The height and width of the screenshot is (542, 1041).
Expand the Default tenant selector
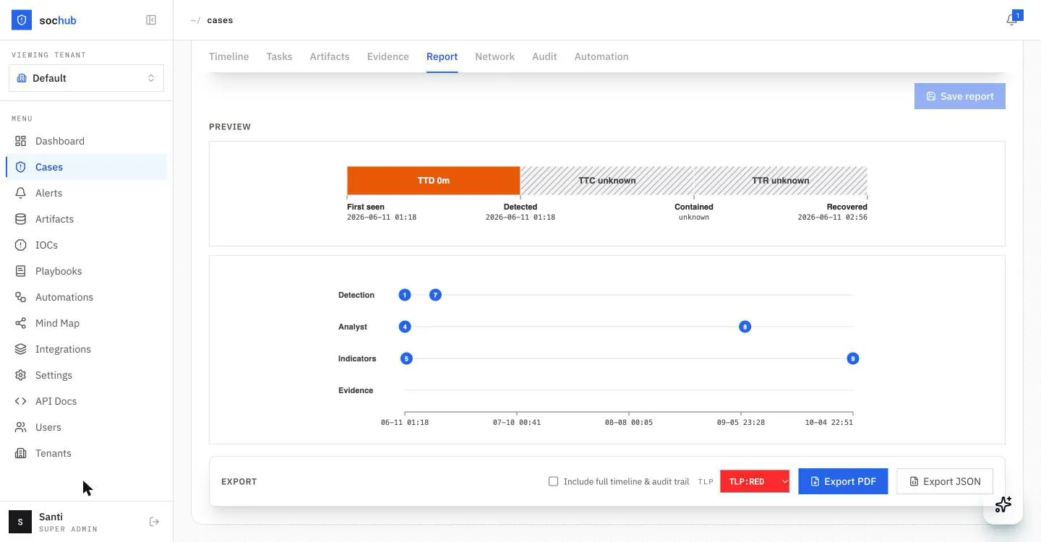(x=86, y=78)
